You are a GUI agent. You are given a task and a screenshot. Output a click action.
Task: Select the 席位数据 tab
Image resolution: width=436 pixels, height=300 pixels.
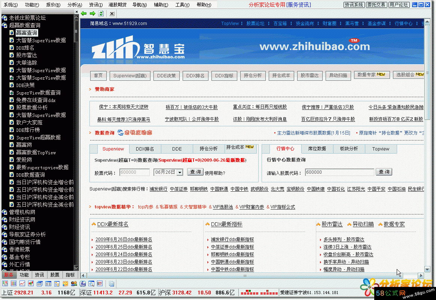317,149
